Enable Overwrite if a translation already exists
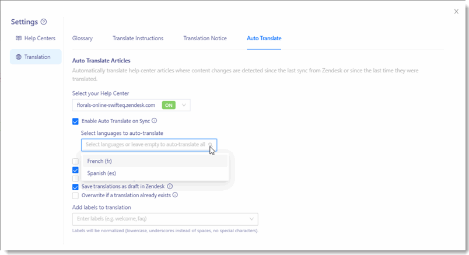The width and height of the screenshot is (469, 255). click(75, 195)
